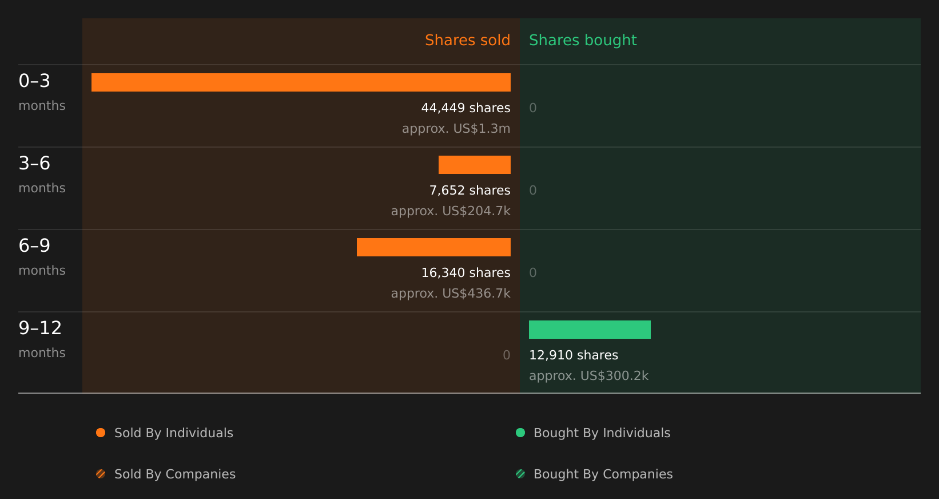Click the 7,652 shares value

click(469, 191)
